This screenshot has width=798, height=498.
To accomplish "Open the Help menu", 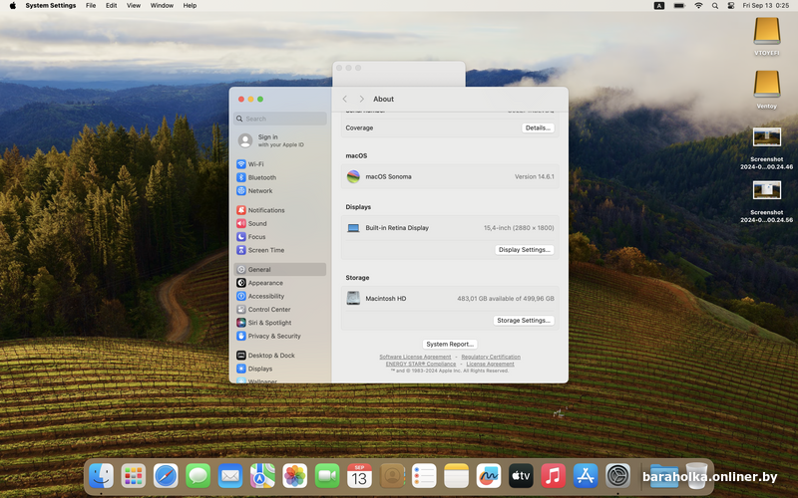I will 190,6.
